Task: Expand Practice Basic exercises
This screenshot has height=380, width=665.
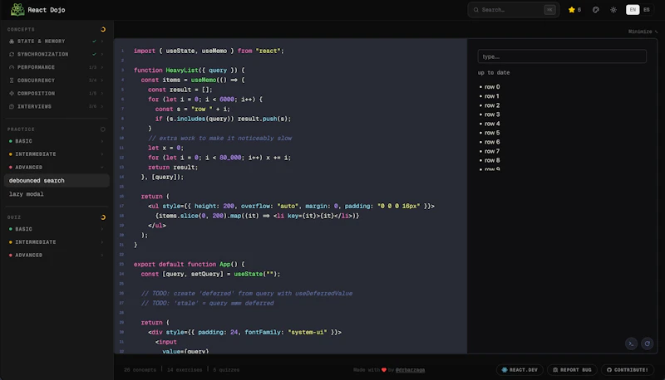Action: 56,141
